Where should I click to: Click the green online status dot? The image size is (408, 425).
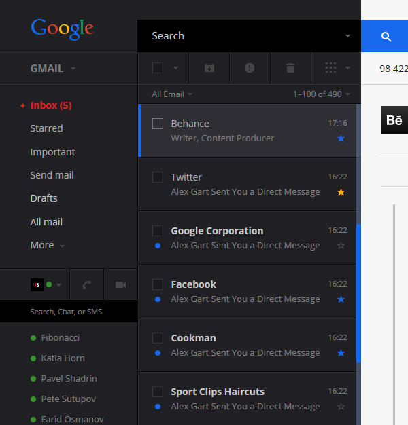[x=49, y=284]
